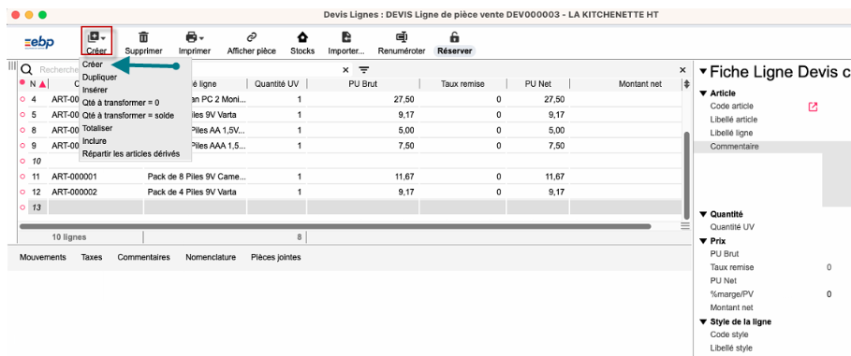The height and width of the screenshot is (356, 851).
Task: Click the Renuméroter toolbar icon
Action: click(x=402, y=37)
